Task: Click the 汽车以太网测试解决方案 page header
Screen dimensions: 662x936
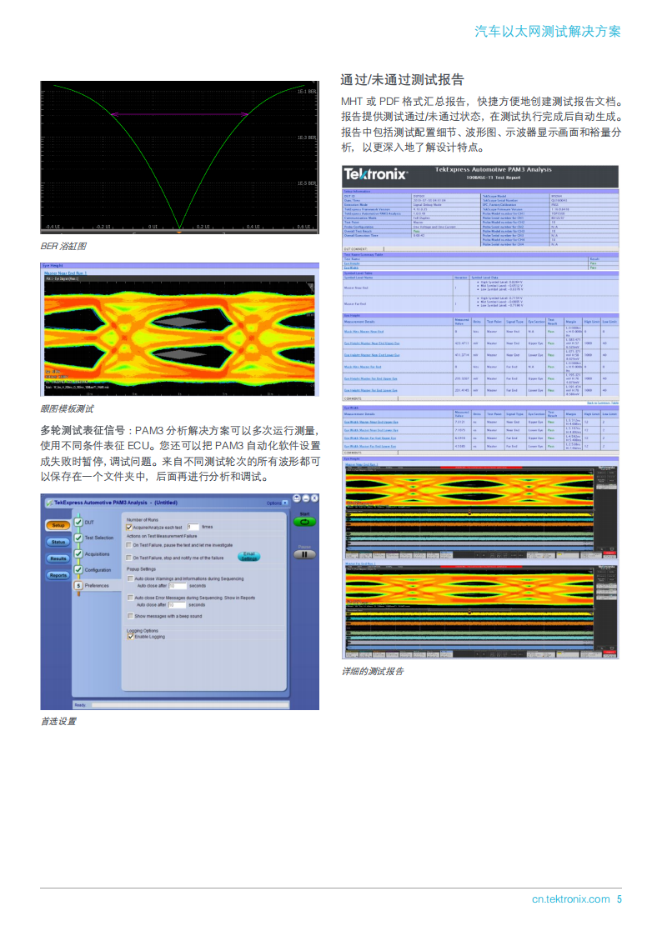Action: [548, 32]
